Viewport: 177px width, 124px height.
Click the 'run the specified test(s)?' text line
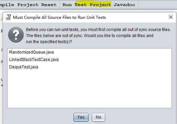click(49, 42)
